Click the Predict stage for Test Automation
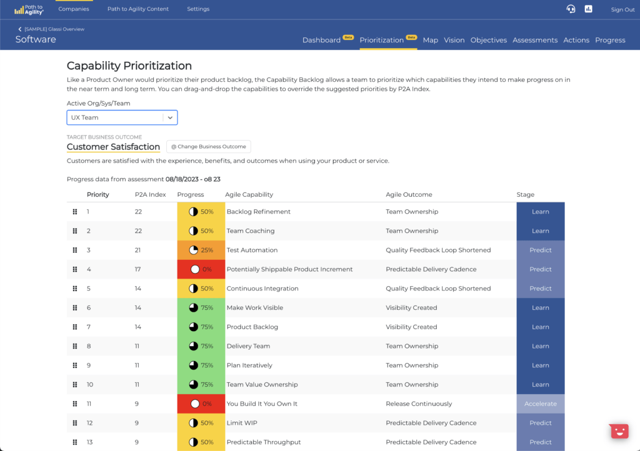The width and height of the screenshot is (640, 451). [x=541, y=250]
